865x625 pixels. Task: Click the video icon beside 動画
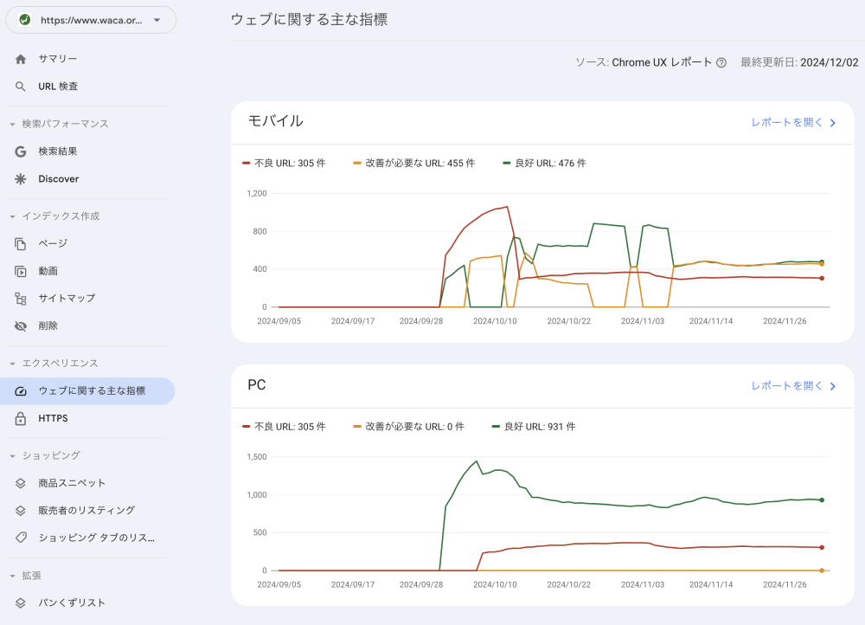pos(21,271)
